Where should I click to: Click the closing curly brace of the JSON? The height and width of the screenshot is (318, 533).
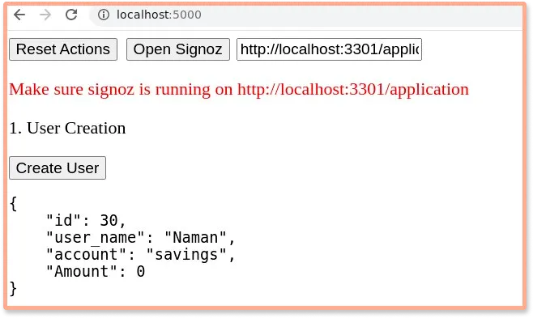point(13,289)
